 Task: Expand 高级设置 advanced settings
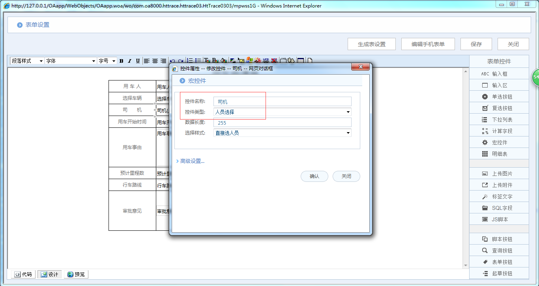click(192, 161)
